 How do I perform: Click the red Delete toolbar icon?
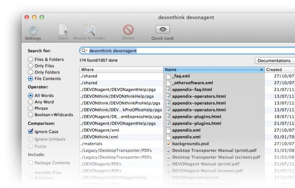128,29
